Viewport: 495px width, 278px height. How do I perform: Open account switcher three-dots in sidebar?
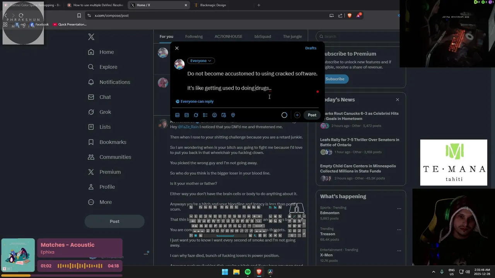point(146,254)
